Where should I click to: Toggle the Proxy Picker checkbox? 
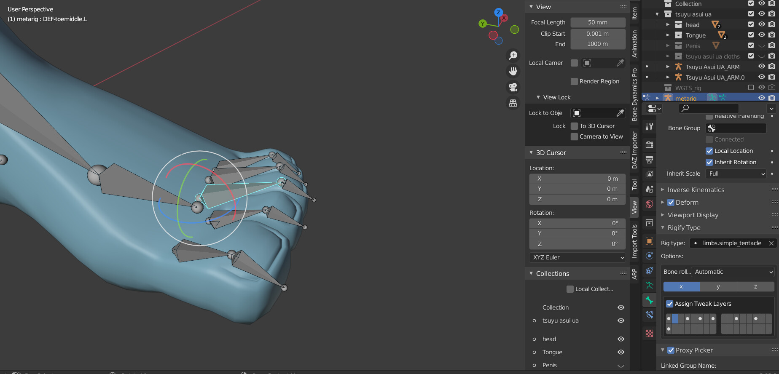(671, 350)
